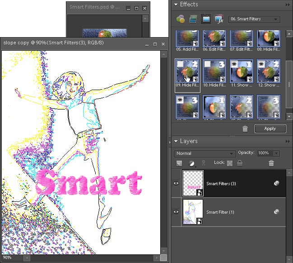This screenshot has width=293, height=263.
Task: Open the Layers panel flyout menu arrows
Action: (x=288, y=141)
